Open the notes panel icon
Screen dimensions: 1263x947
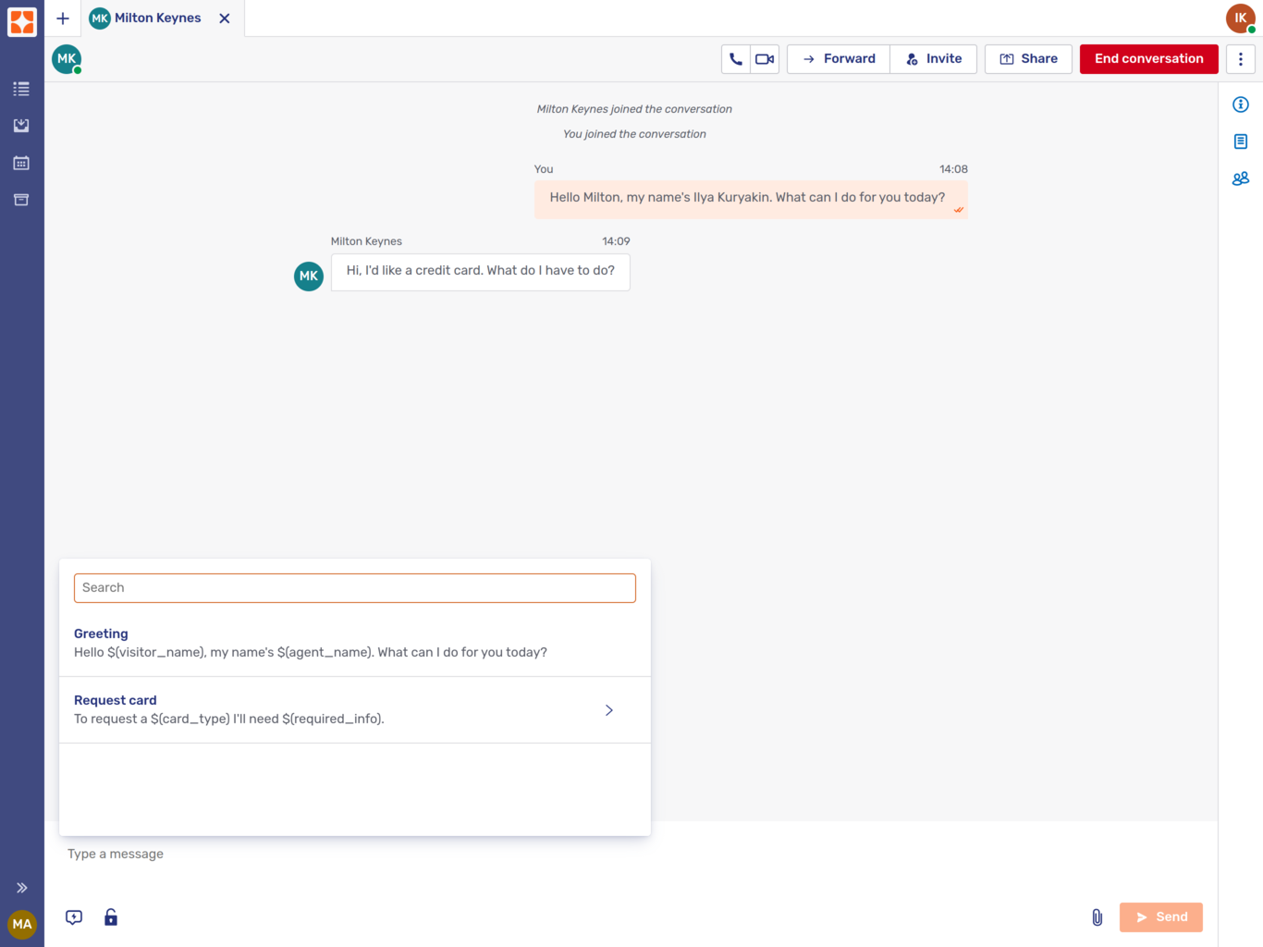(x=1240, y=141)
